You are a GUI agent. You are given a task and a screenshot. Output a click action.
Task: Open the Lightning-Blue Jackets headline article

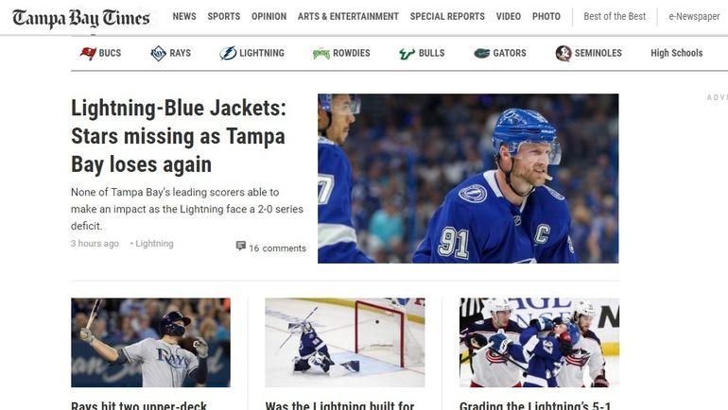pos(179,136)
